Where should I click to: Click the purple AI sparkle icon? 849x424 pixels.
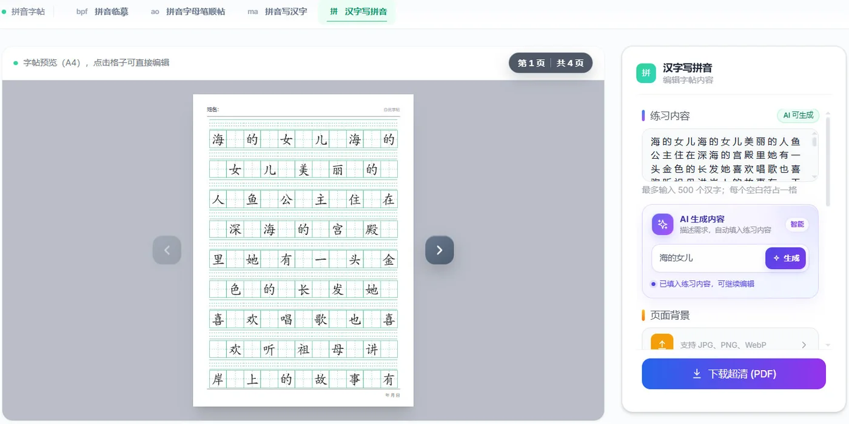(x=662, y=224)
